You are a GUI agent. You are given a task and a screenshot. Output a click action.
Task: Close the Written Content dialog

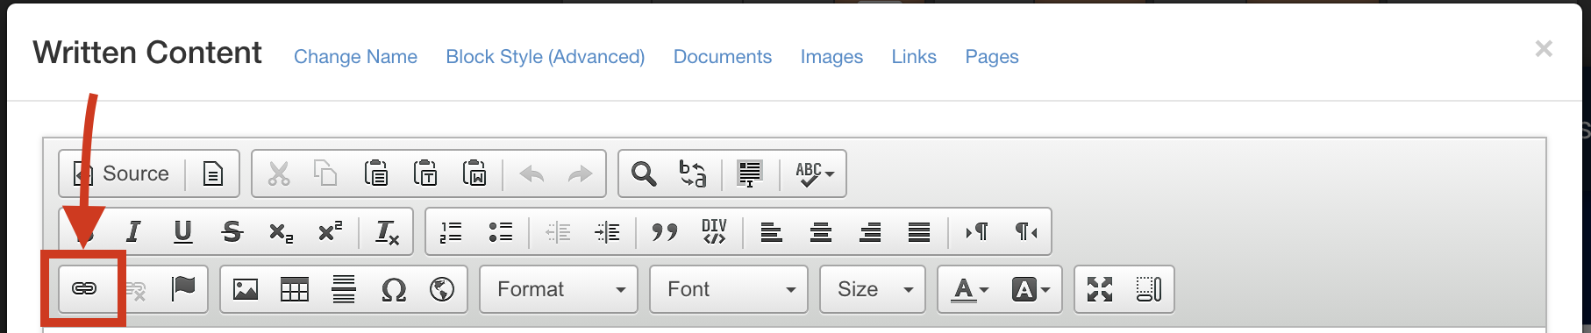(x=1544, y=49)
